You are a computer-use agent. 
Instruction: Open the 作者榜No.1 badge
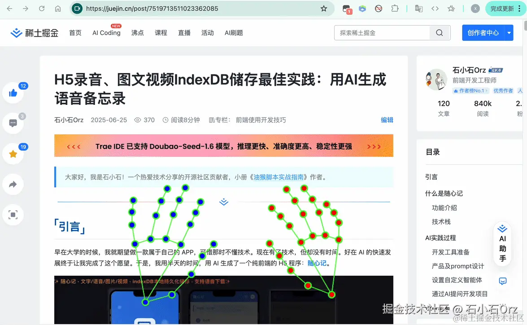click(x=470, y=91)
